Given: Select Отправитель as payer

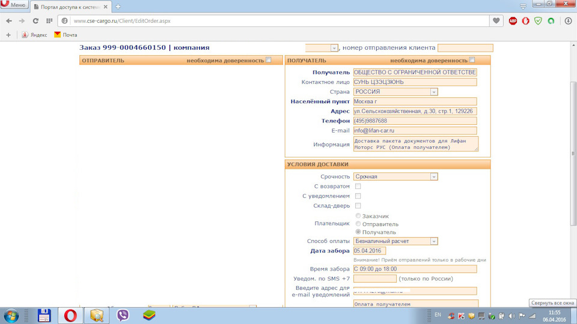Looking at the screenshot, I should (358, 224).
